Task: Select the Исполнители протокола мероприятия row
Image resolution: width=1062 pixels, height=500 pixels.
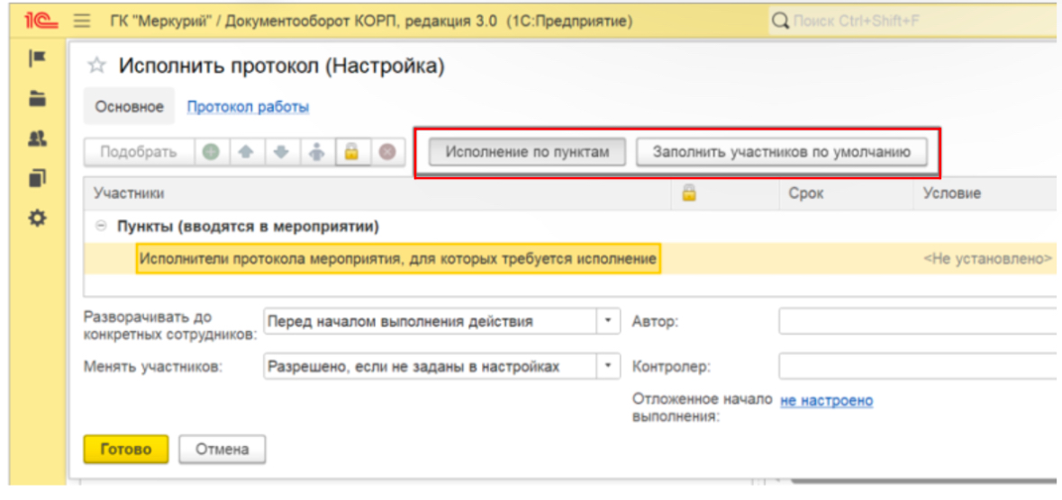Action: pos(569,258)
